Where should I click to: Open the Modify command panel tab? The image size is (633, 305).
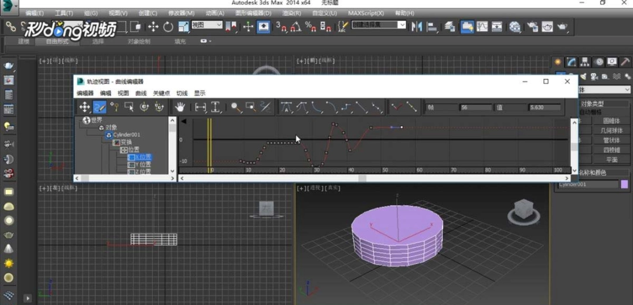click(571, 61)
